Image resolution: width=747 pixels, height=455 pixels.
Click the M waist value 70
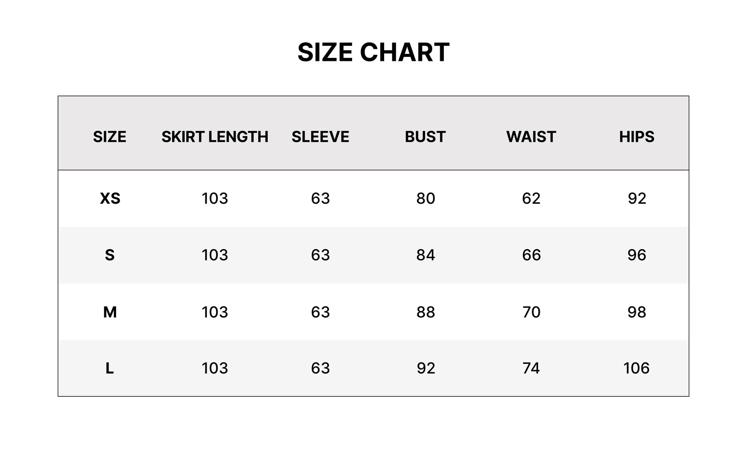coord(531,312)
